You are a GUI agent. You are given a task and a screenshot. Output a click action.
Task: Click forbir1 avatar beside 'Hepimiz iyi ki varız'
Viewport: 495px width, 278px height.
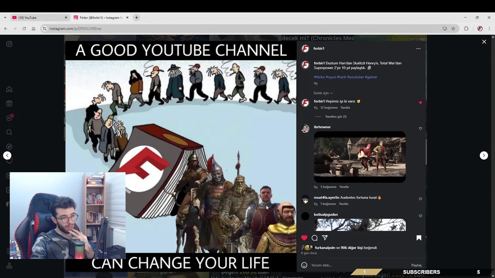[305, 103]
